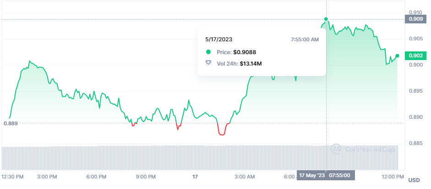
Task: Click the 3:00 AM time axis label
Action: 245,177
